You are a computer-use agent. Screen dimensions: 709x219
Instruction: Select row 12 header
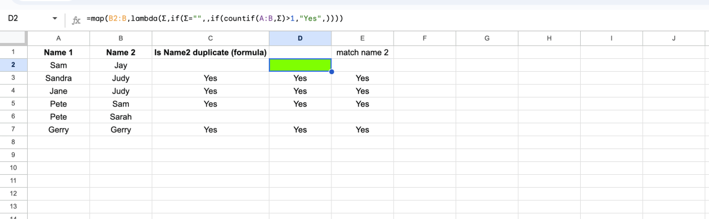click(x=13, y=193)
